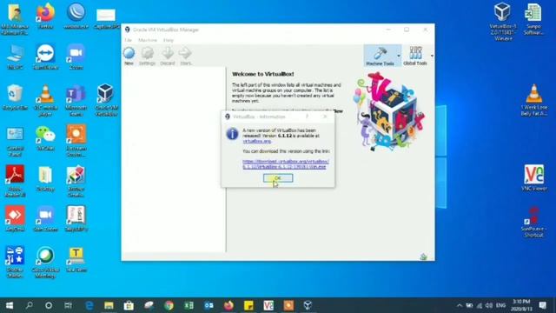This screenshot has width=556, height=313.
Task: Open the Machine menu in VirtualBox Manager
Action: click(148, 40)
